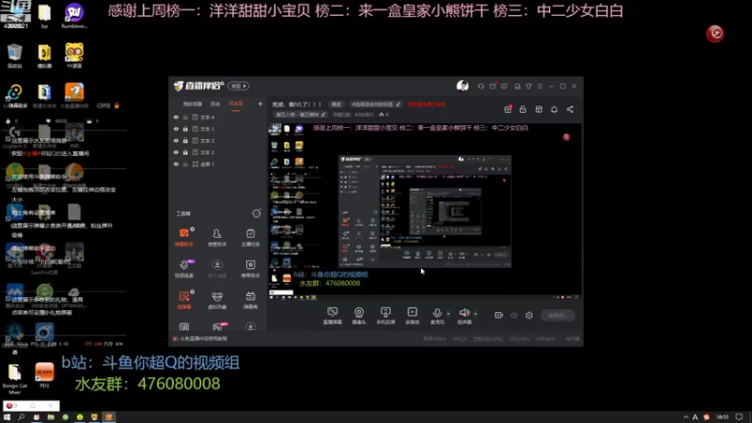Add a new scene with plus button

click(260, 103)
